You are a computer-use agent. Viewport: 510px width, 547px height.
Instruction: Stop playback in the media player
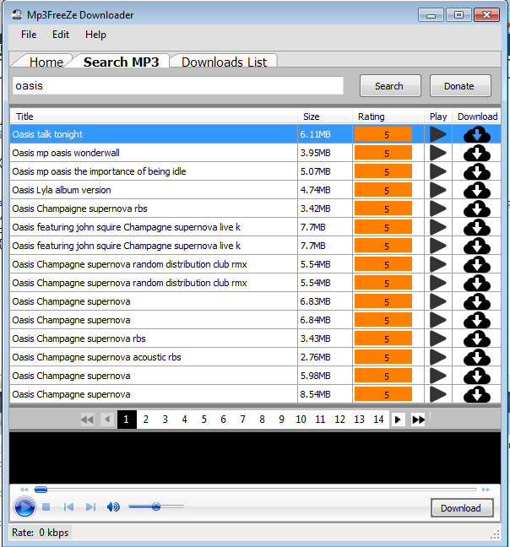[x=46, y=506]
